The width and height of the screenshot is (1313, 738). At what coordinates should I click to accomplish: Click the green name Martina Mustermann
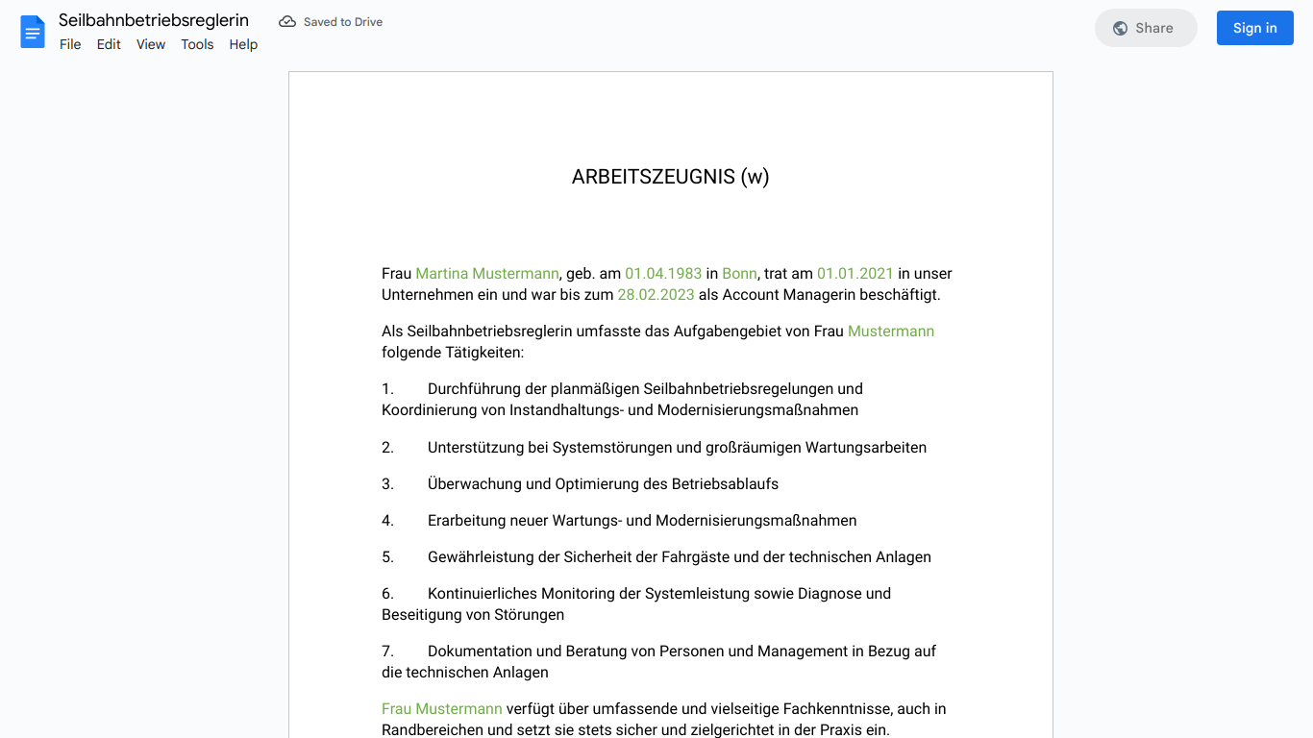[x=487, y=274]
